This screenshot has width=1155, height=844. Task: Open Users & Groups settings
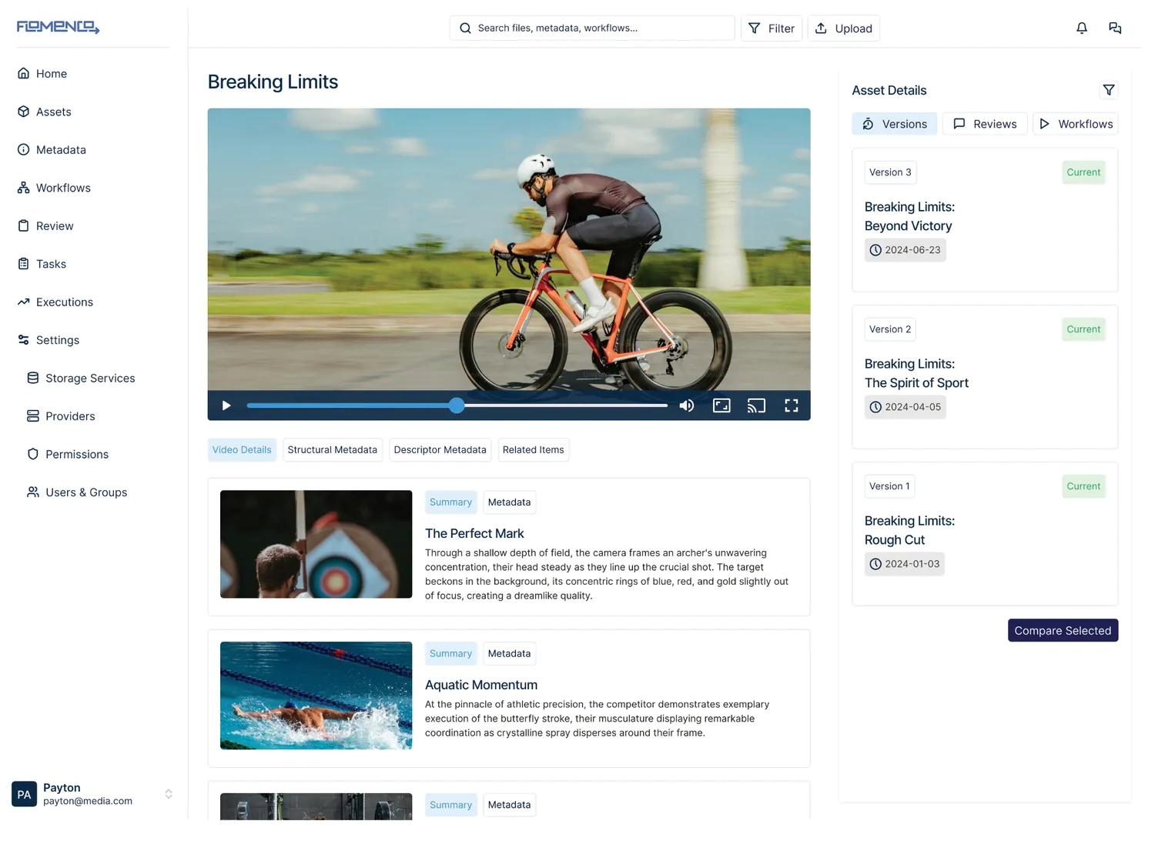pos(77,492)
